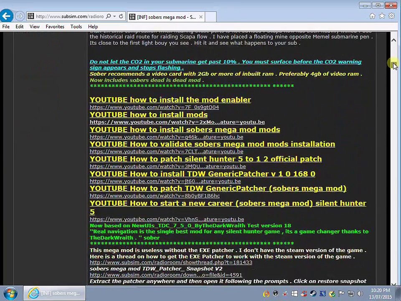Open the Home page icon
This screenshot has width=401, height=301.
[372, 16]
